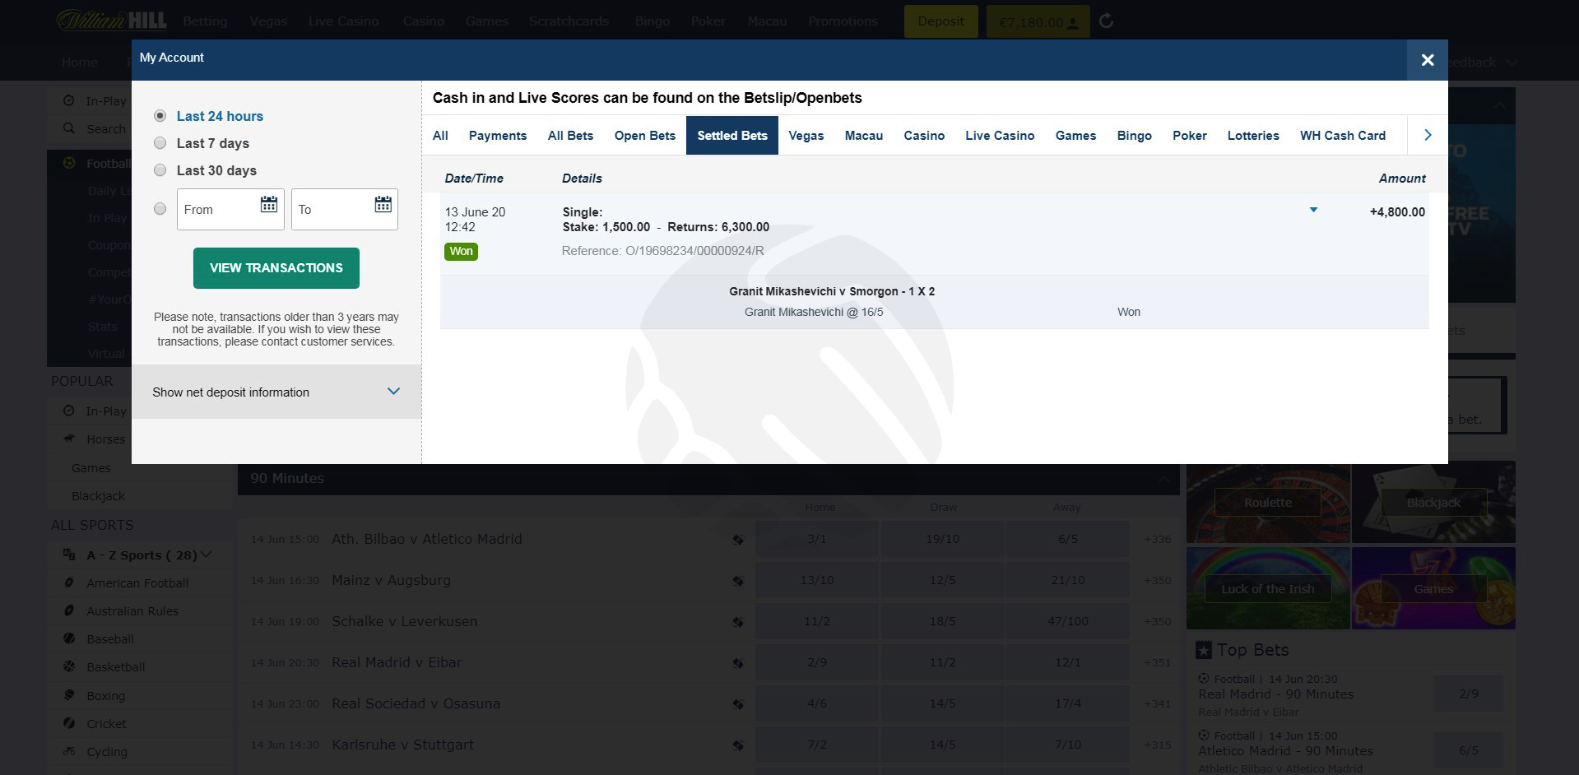Open the Games transactions tab
The width and height of the screenshot is (1579, 775).
point(1075,135)
